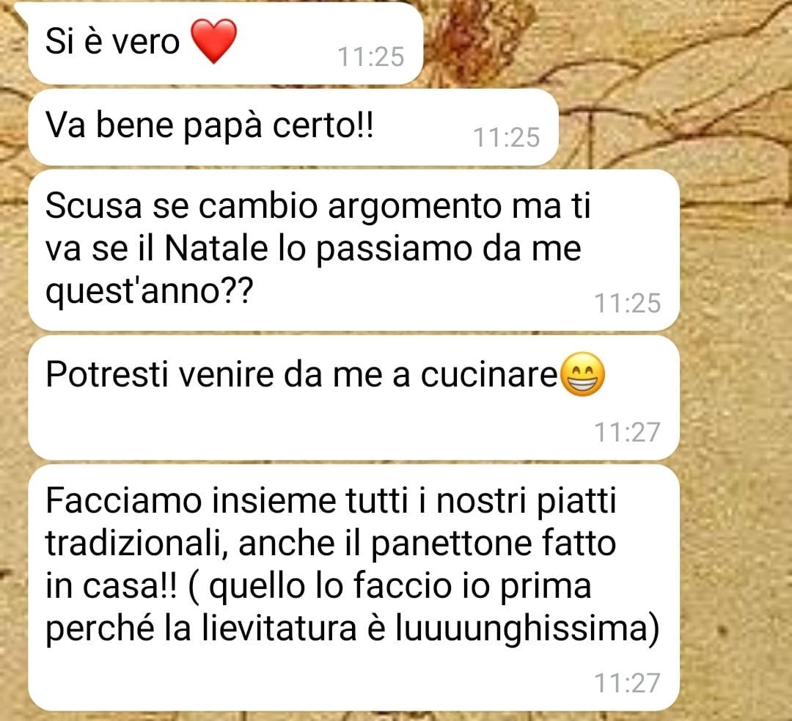Screen dimensions: 792x721
Task: Select the "Va bene papà certo!!" message
Action: click(293, 128)
